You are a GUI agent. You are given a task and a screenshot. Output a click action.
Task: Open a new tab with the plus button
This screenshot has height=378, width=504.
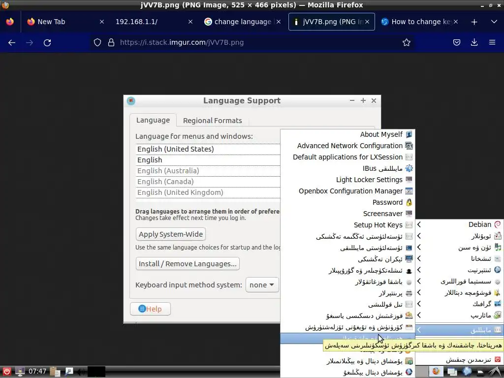474,22
